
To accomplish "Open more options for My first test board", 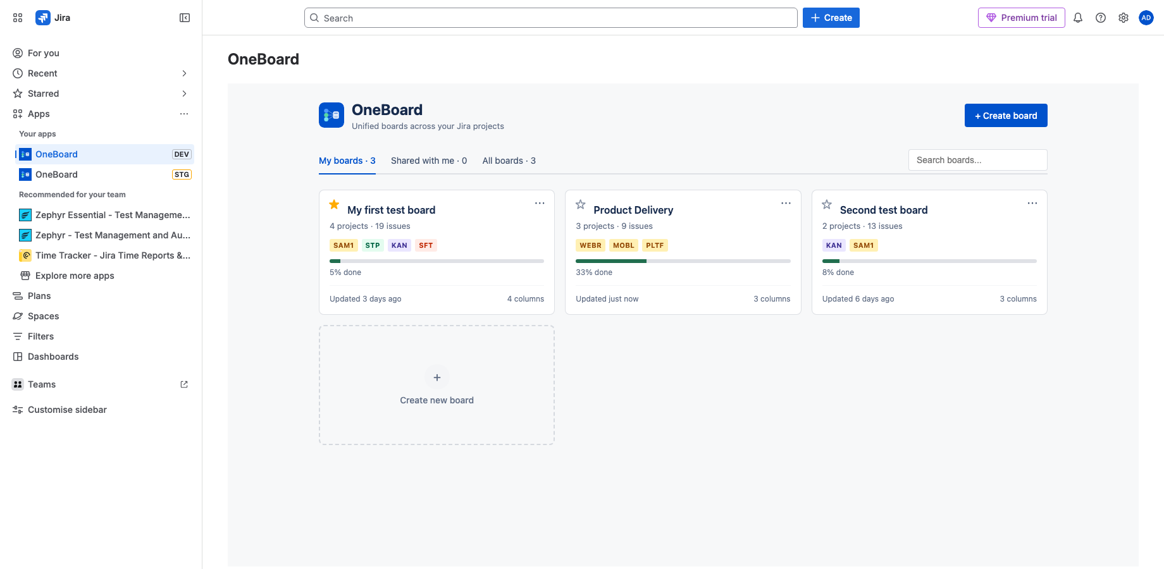I will pos(540,203).
